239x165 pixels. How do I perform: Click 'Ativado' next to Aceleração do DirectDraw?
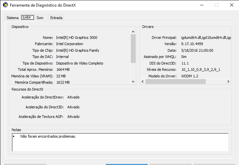click(x=73, y=97)
